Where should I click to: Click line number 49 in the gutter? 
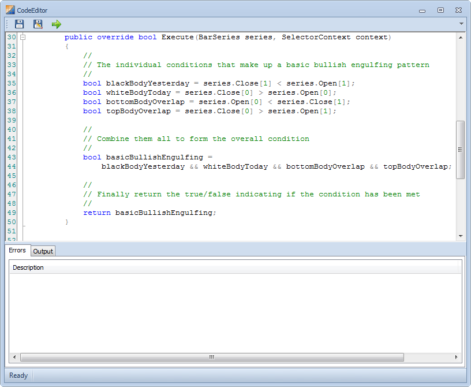(12, 213)
